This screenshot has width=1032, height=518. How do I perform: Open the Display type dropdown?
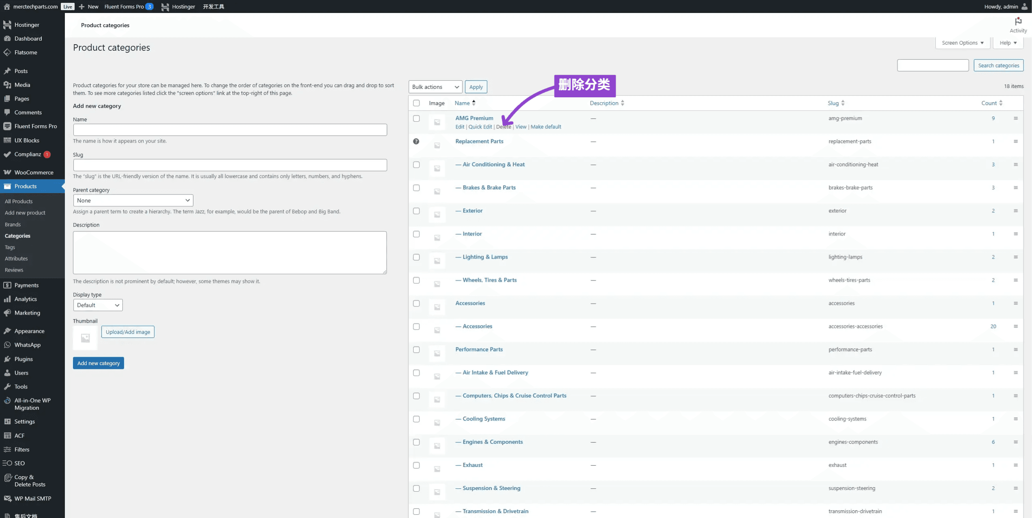tap(98, 305)
